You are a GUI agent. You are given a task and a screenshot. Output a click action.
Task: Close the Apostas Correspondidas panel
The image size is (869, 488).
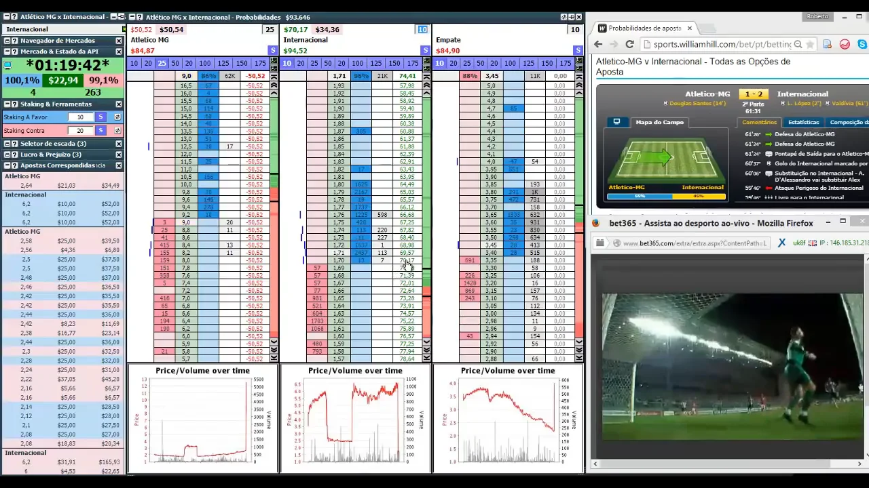(x=119, y=165)
